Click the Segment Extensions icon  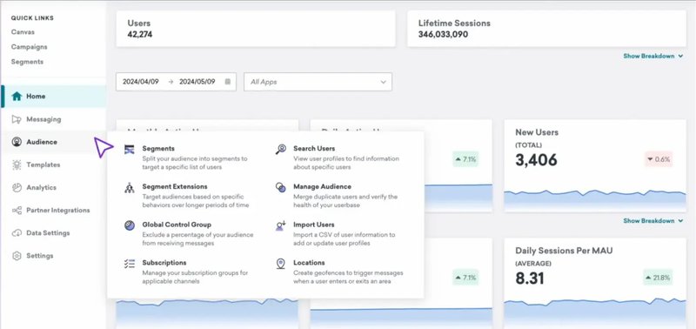point(129,188)
